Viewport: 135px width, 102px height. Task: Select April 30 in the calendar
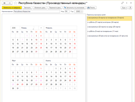61,85
